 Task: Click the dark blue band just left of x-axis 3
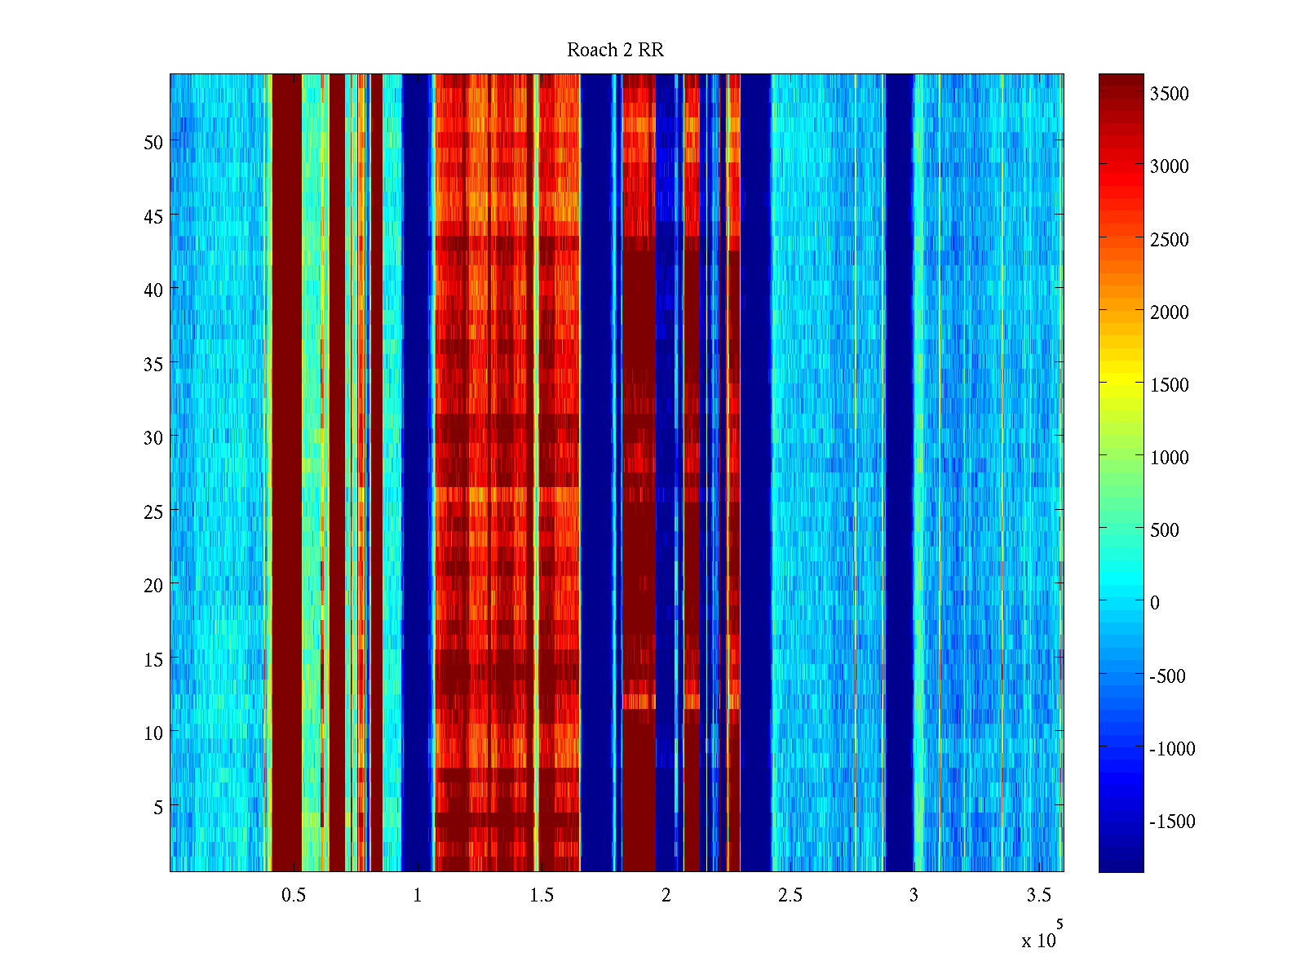tap(899, 473)
